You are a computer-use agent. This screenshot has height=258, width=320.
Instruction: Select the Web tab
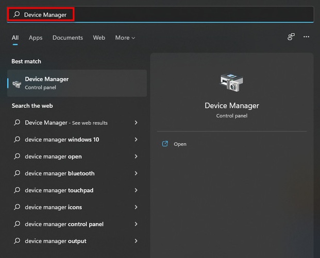pyautogui.click(x=99, y=38)
